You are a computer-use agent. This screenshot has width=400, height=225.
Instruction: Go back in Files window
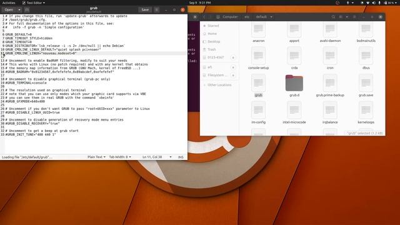[x=204, y=17]
